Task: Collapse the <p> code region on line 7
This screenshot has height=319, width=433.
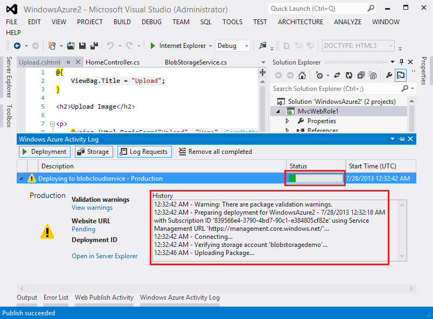Action: click(x=52, y=124)
